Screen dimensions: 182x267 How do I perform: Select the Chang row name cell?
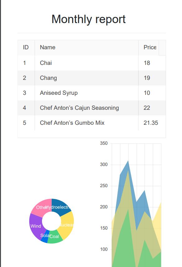[x=86, y=78]
